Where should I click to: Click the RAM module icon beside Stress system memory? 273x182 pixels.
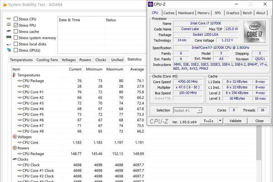[x=9, y=37]
